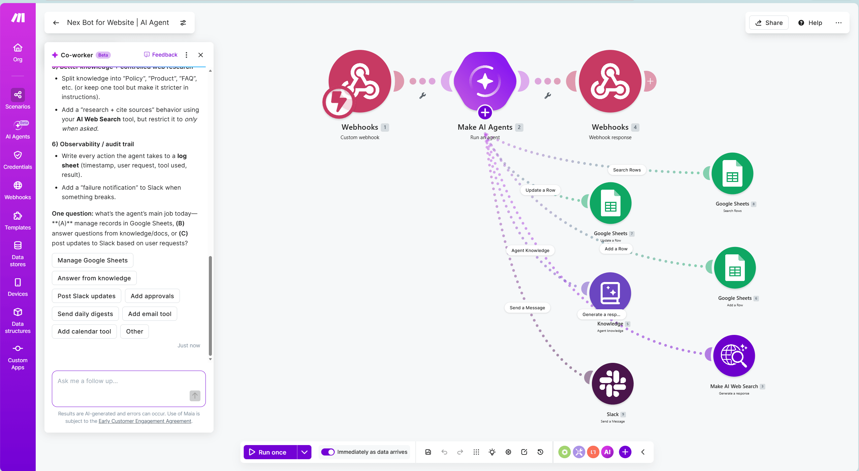Click the purple plus favorites icon in toolbar
This screenshot has height=471, width=859.
[x=625, y=452]
